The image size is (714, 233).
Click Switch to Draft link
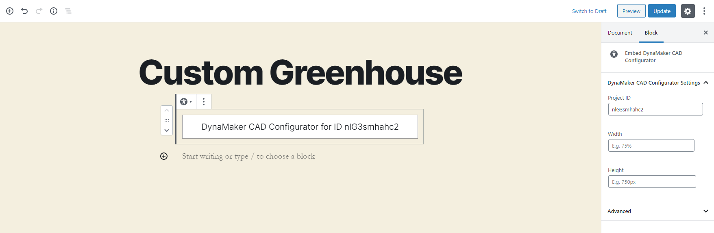click(x=589, y=11)
